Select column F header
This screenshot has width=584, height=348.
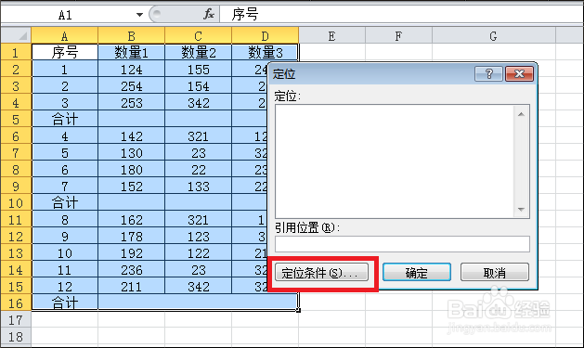(398, 36)
